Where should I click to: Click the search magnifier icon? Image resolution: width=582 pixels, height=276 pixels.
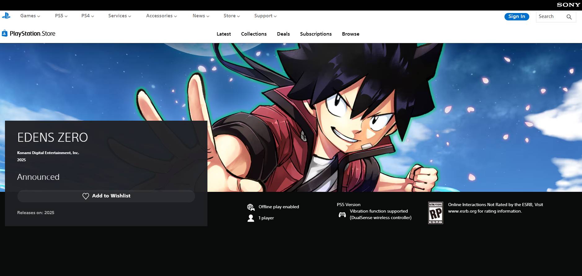[569, 17]
